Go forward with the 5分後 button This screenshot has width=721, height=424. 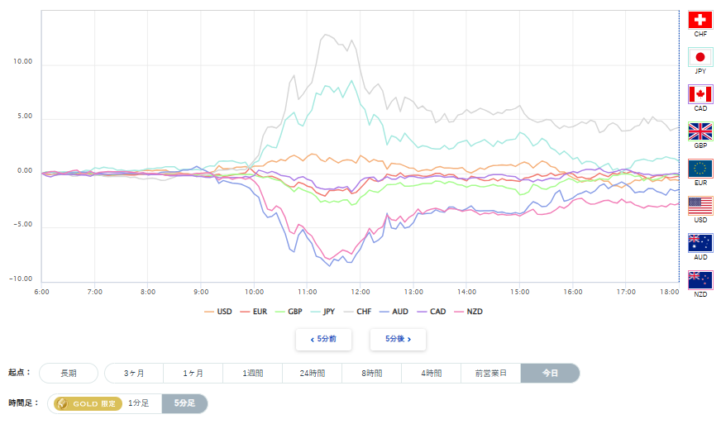[x=399, y=340]
